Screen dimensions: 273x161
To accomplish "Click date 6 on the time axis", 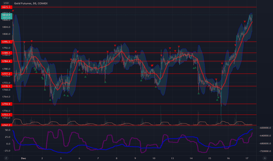I will coord(79,158).
